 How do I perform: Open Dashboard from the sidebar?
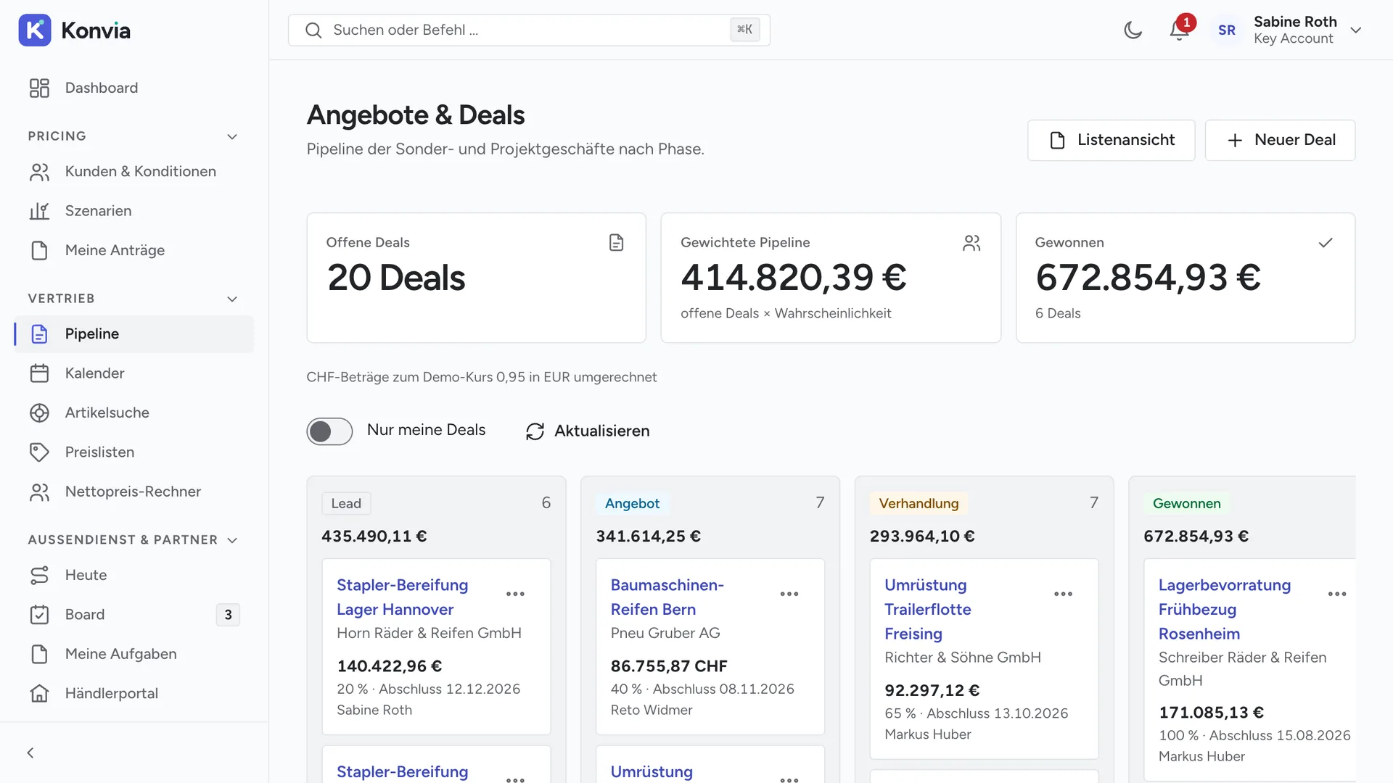point(134,88)
